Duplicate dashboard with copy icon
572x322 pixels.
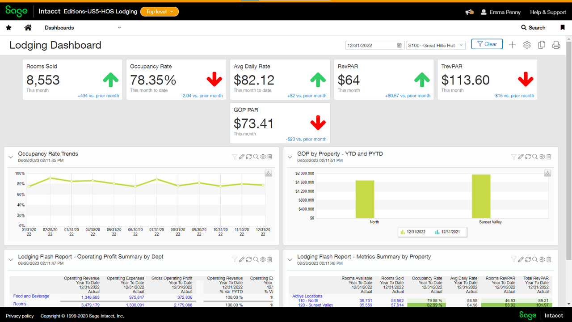point(542,45)
